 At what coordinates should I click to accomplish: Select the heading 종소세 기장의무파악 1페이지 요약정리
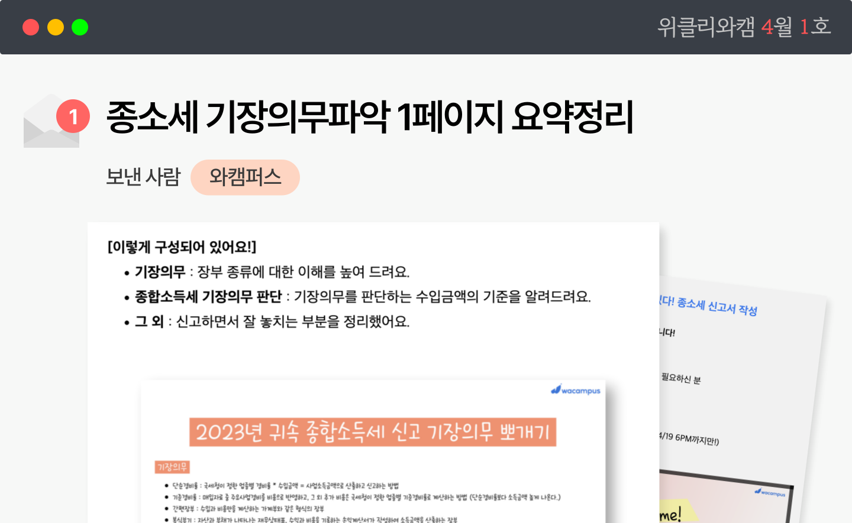click(370, 116)
